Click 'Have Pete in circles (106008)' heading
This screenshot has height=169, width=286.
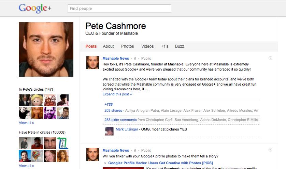42,133
